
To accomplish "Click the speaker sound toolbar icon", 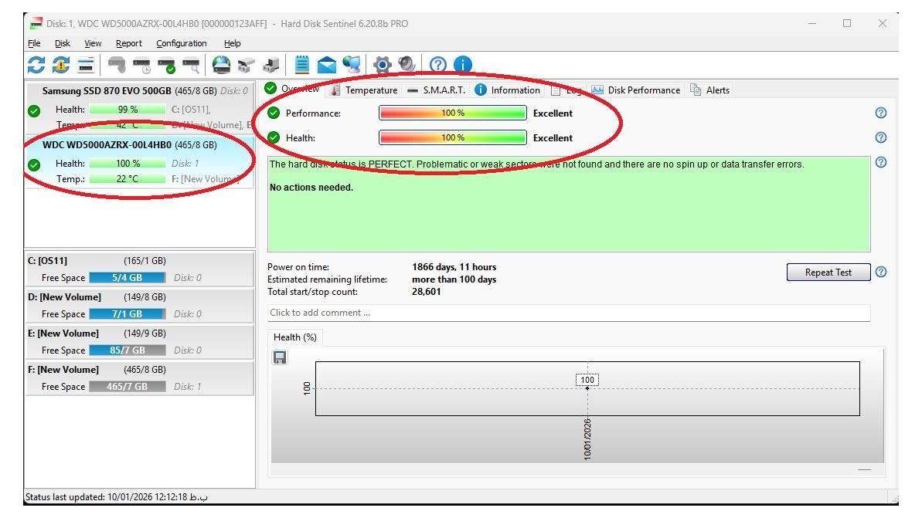I will tap(407, 65).
